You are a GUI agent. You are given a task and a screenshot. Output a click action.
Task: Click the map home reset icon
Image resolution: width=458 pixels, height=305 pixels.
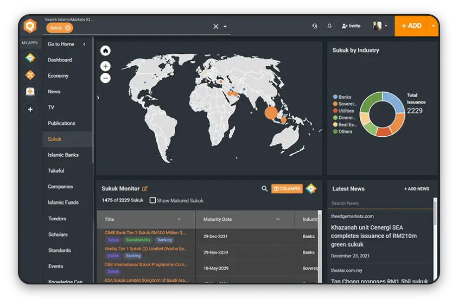[105, 50]
